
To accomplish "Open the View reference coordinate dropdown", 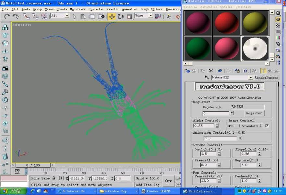I will click(x=143, y=16).
